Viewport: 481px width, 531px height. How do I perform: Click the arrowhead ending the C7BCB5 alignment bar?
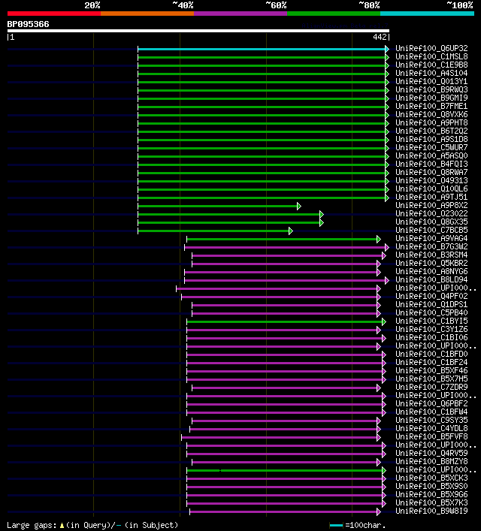tap(291, 231)
